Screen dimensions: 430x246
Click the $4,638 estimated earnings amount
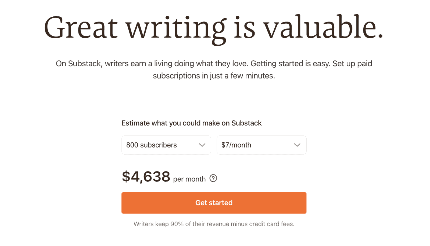click(146, 177)
